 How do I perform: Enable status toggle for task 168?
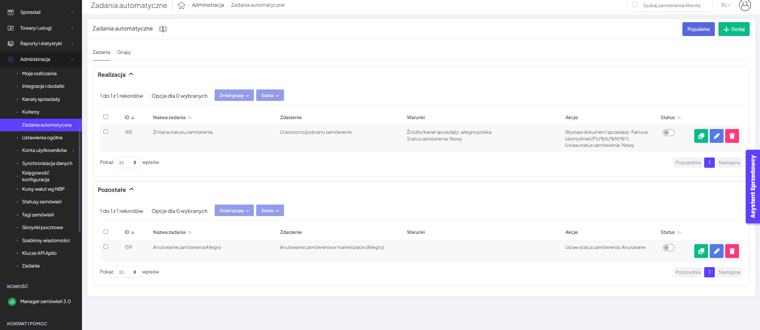[x=669, y=133]
